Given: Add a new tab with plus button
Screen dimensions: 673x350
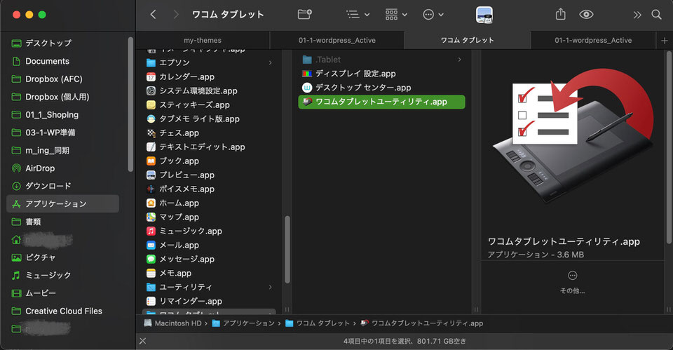Looking at the screenshot, I should pos(665,41).
